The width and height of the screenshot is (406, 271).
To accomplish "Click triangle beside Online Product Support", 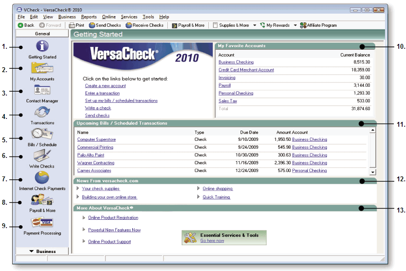I will pyautogui.click(x=83, y=241).
